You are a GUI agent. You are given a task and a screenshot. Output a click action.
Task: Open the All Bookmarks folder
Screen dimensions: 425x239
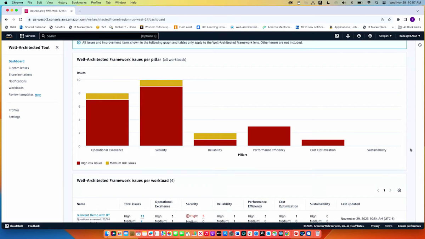click(409, 27)
